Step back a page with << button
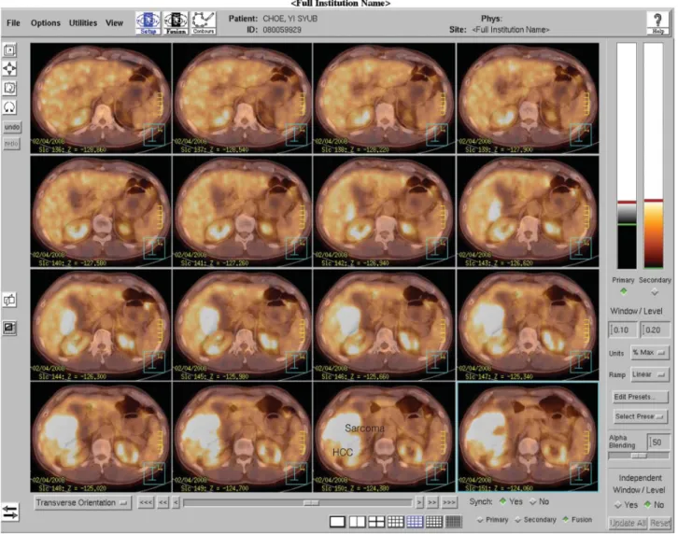678x534 pixels. (x=162, y=502)
